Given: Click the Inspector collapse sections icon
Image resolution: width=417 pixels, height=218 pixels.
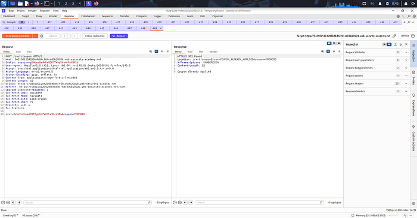Looking at the screenshot, I should click(x=401, y=45).
